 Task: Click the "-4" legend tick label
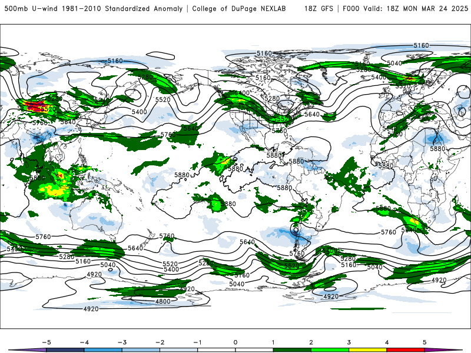(x=84, y=342)
